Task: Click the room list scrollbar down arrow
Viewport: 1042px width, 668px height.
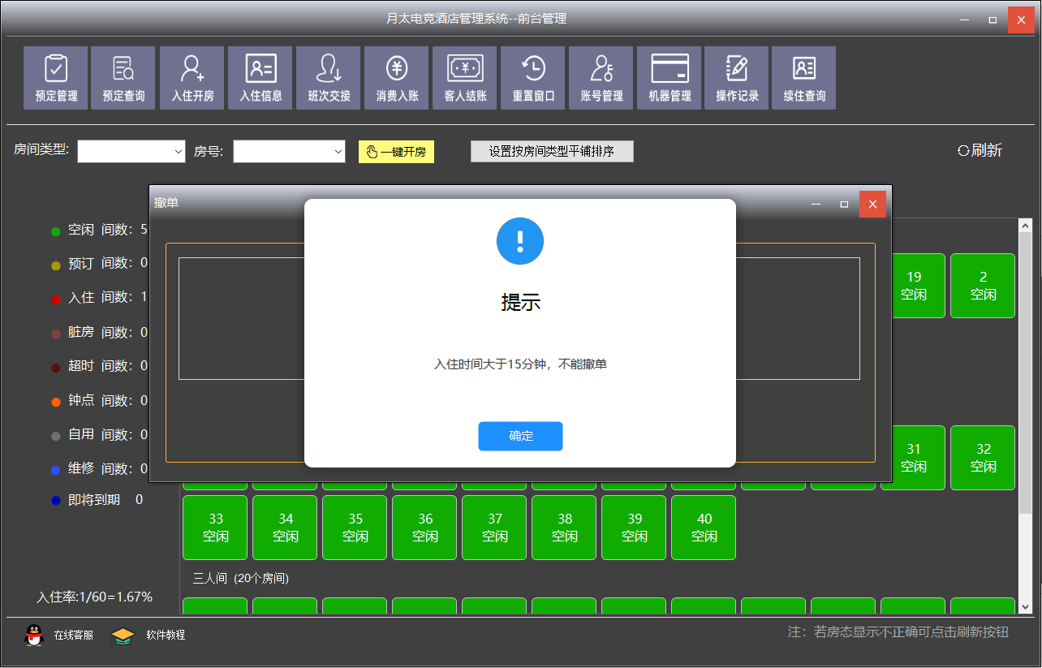Action: tap(1025, 606)
